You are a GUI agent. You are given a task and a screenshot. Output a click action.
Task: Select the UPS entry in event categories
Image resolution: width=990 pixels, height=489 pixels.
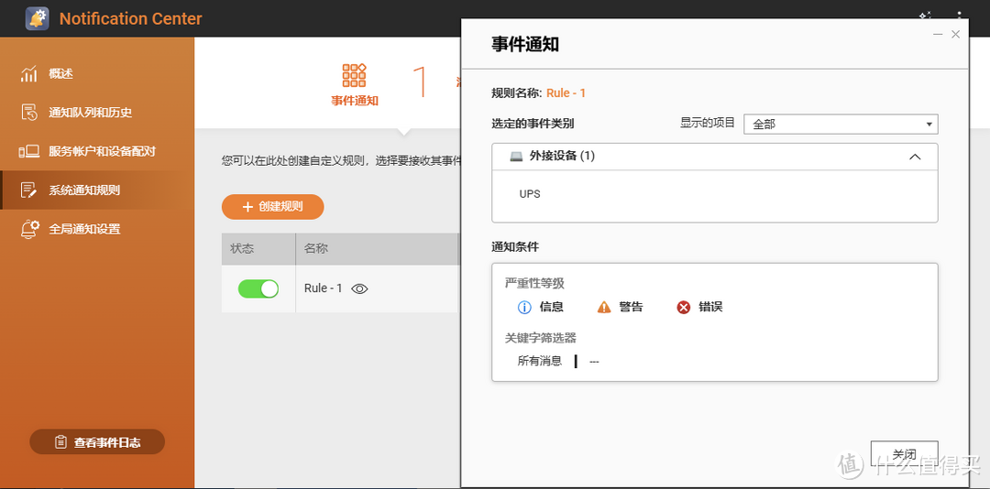pos(530,194)
